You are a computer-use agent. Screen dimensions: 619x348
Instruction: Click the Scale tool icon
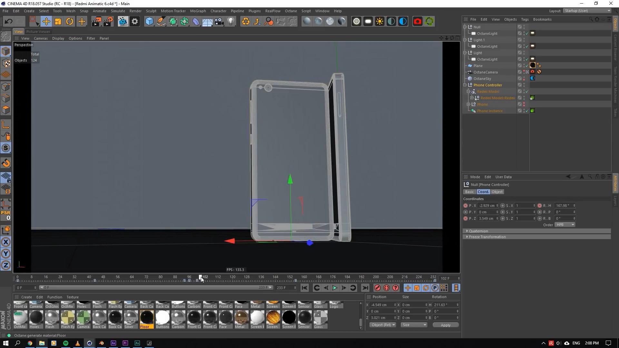tap(58, 22)
